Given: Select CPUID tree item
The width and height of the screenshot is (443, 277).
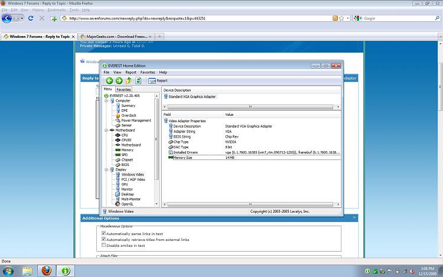Looking at the screenshot, I should (x=126, y=140).
